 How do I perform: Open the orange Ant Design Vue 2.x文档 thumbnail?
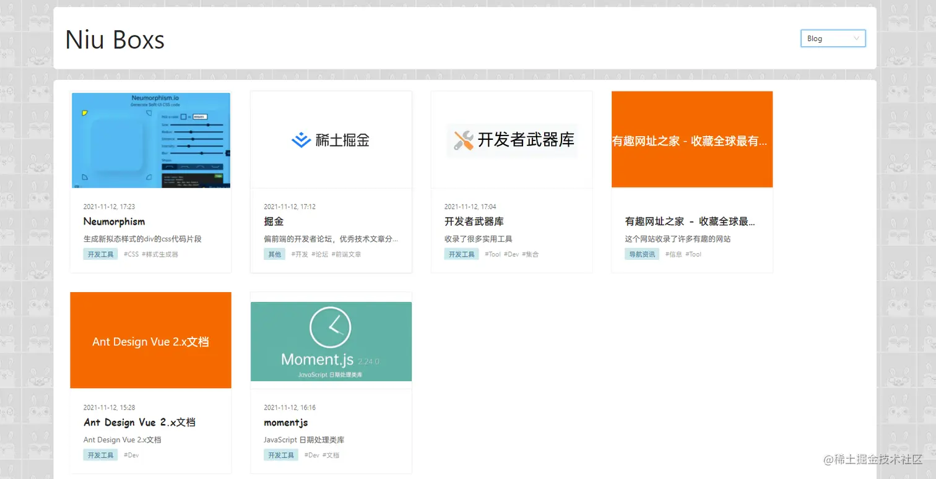150,340
